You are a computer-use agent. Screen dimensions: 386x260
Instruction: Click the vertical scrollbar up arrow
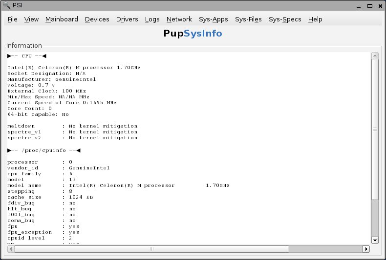(x=375, y=56)
